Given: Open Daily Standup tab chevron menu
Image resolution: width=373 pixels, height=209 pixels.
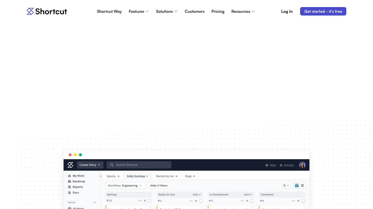Looking at the screenshot, I should (x=147, y=176).
